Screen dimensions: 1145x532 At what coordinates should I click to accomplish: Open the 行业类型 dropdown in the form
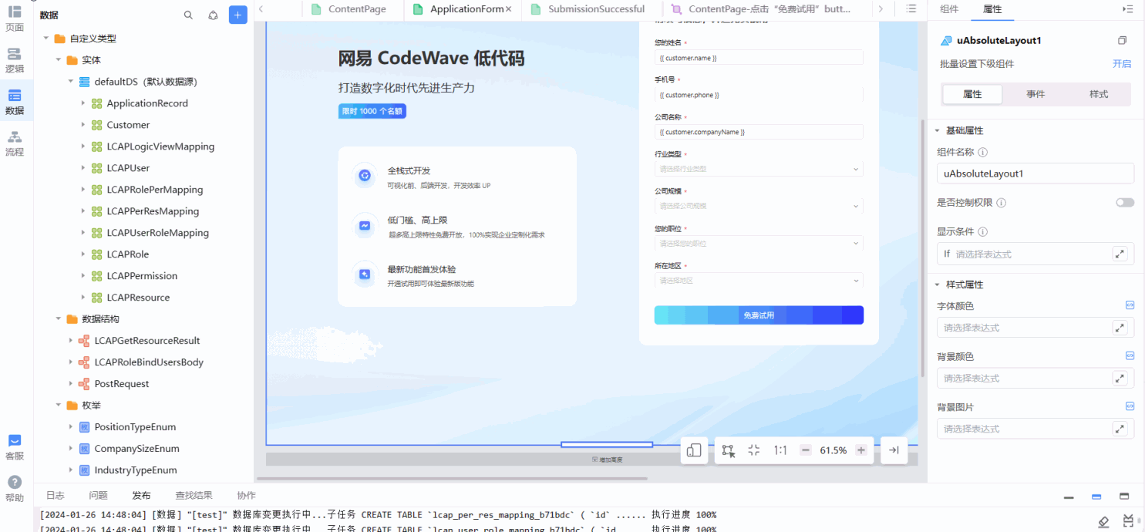tap(759, 169)
